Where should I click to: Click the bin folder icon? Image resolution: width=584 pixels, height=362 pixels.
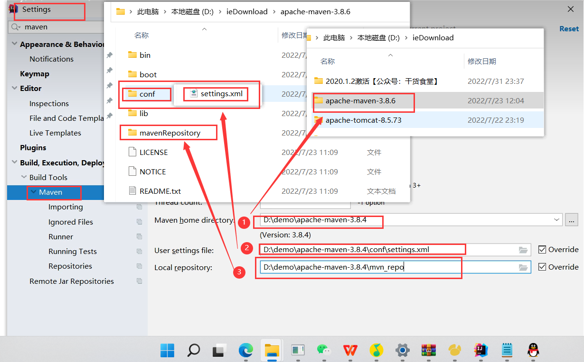point(132,54)
